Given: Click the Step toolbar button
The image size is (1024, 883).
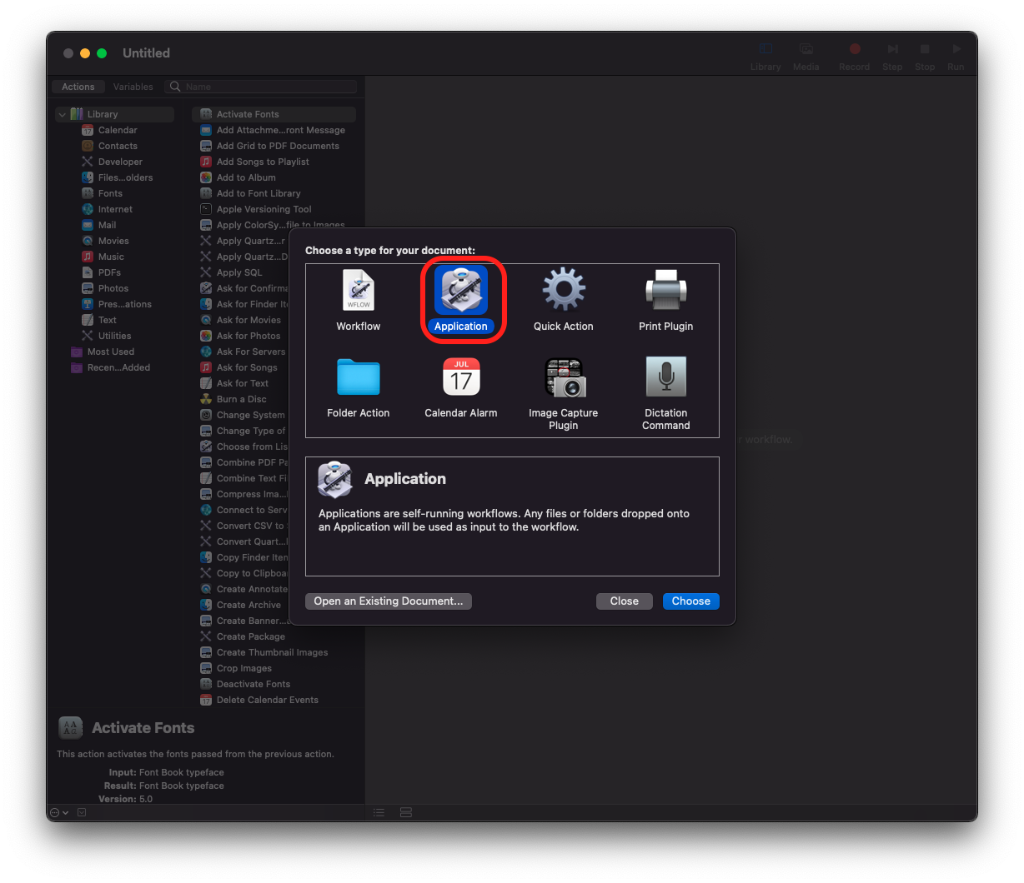Looking at the screenshot, I should click(x=892, y=57).
